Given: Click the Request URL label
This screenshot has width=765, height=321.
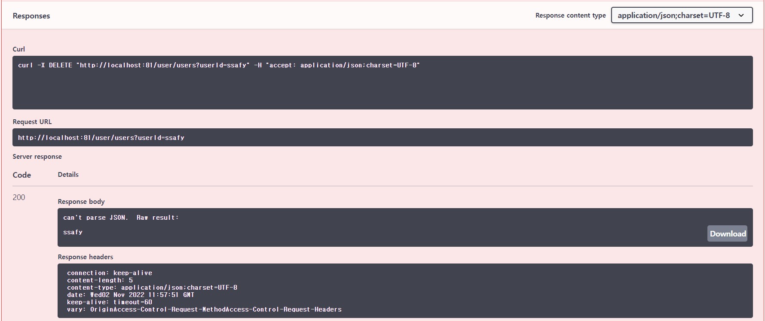Looking at the screenshot, I should click(x=32, y=121).
